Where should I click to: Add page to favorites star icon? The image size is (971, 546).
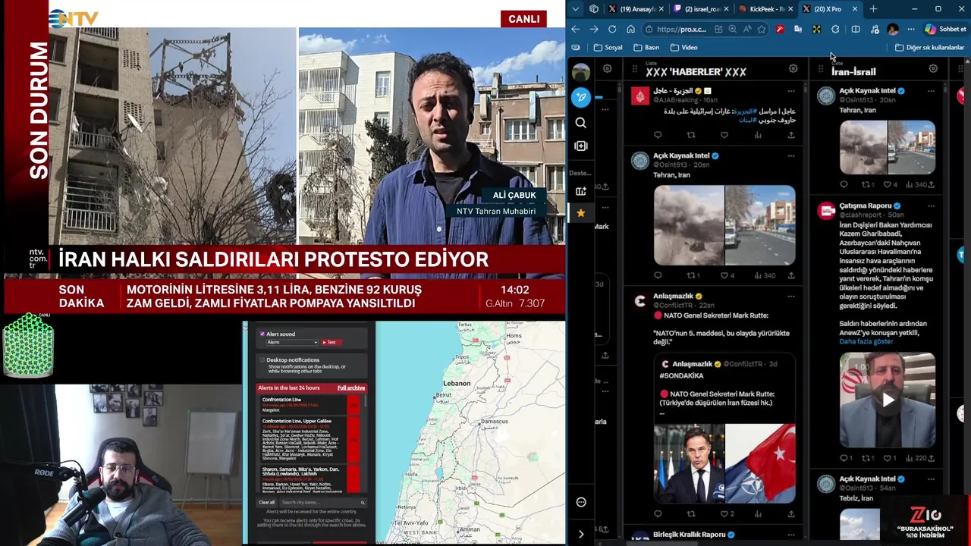(761, 29)
